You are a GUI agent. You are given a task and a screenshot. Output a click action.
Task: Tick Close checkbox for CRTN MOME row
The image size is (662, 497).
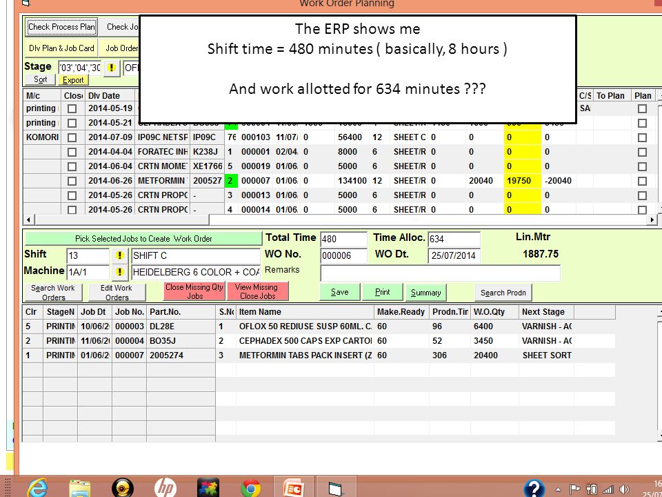click(x=72, y=166)
